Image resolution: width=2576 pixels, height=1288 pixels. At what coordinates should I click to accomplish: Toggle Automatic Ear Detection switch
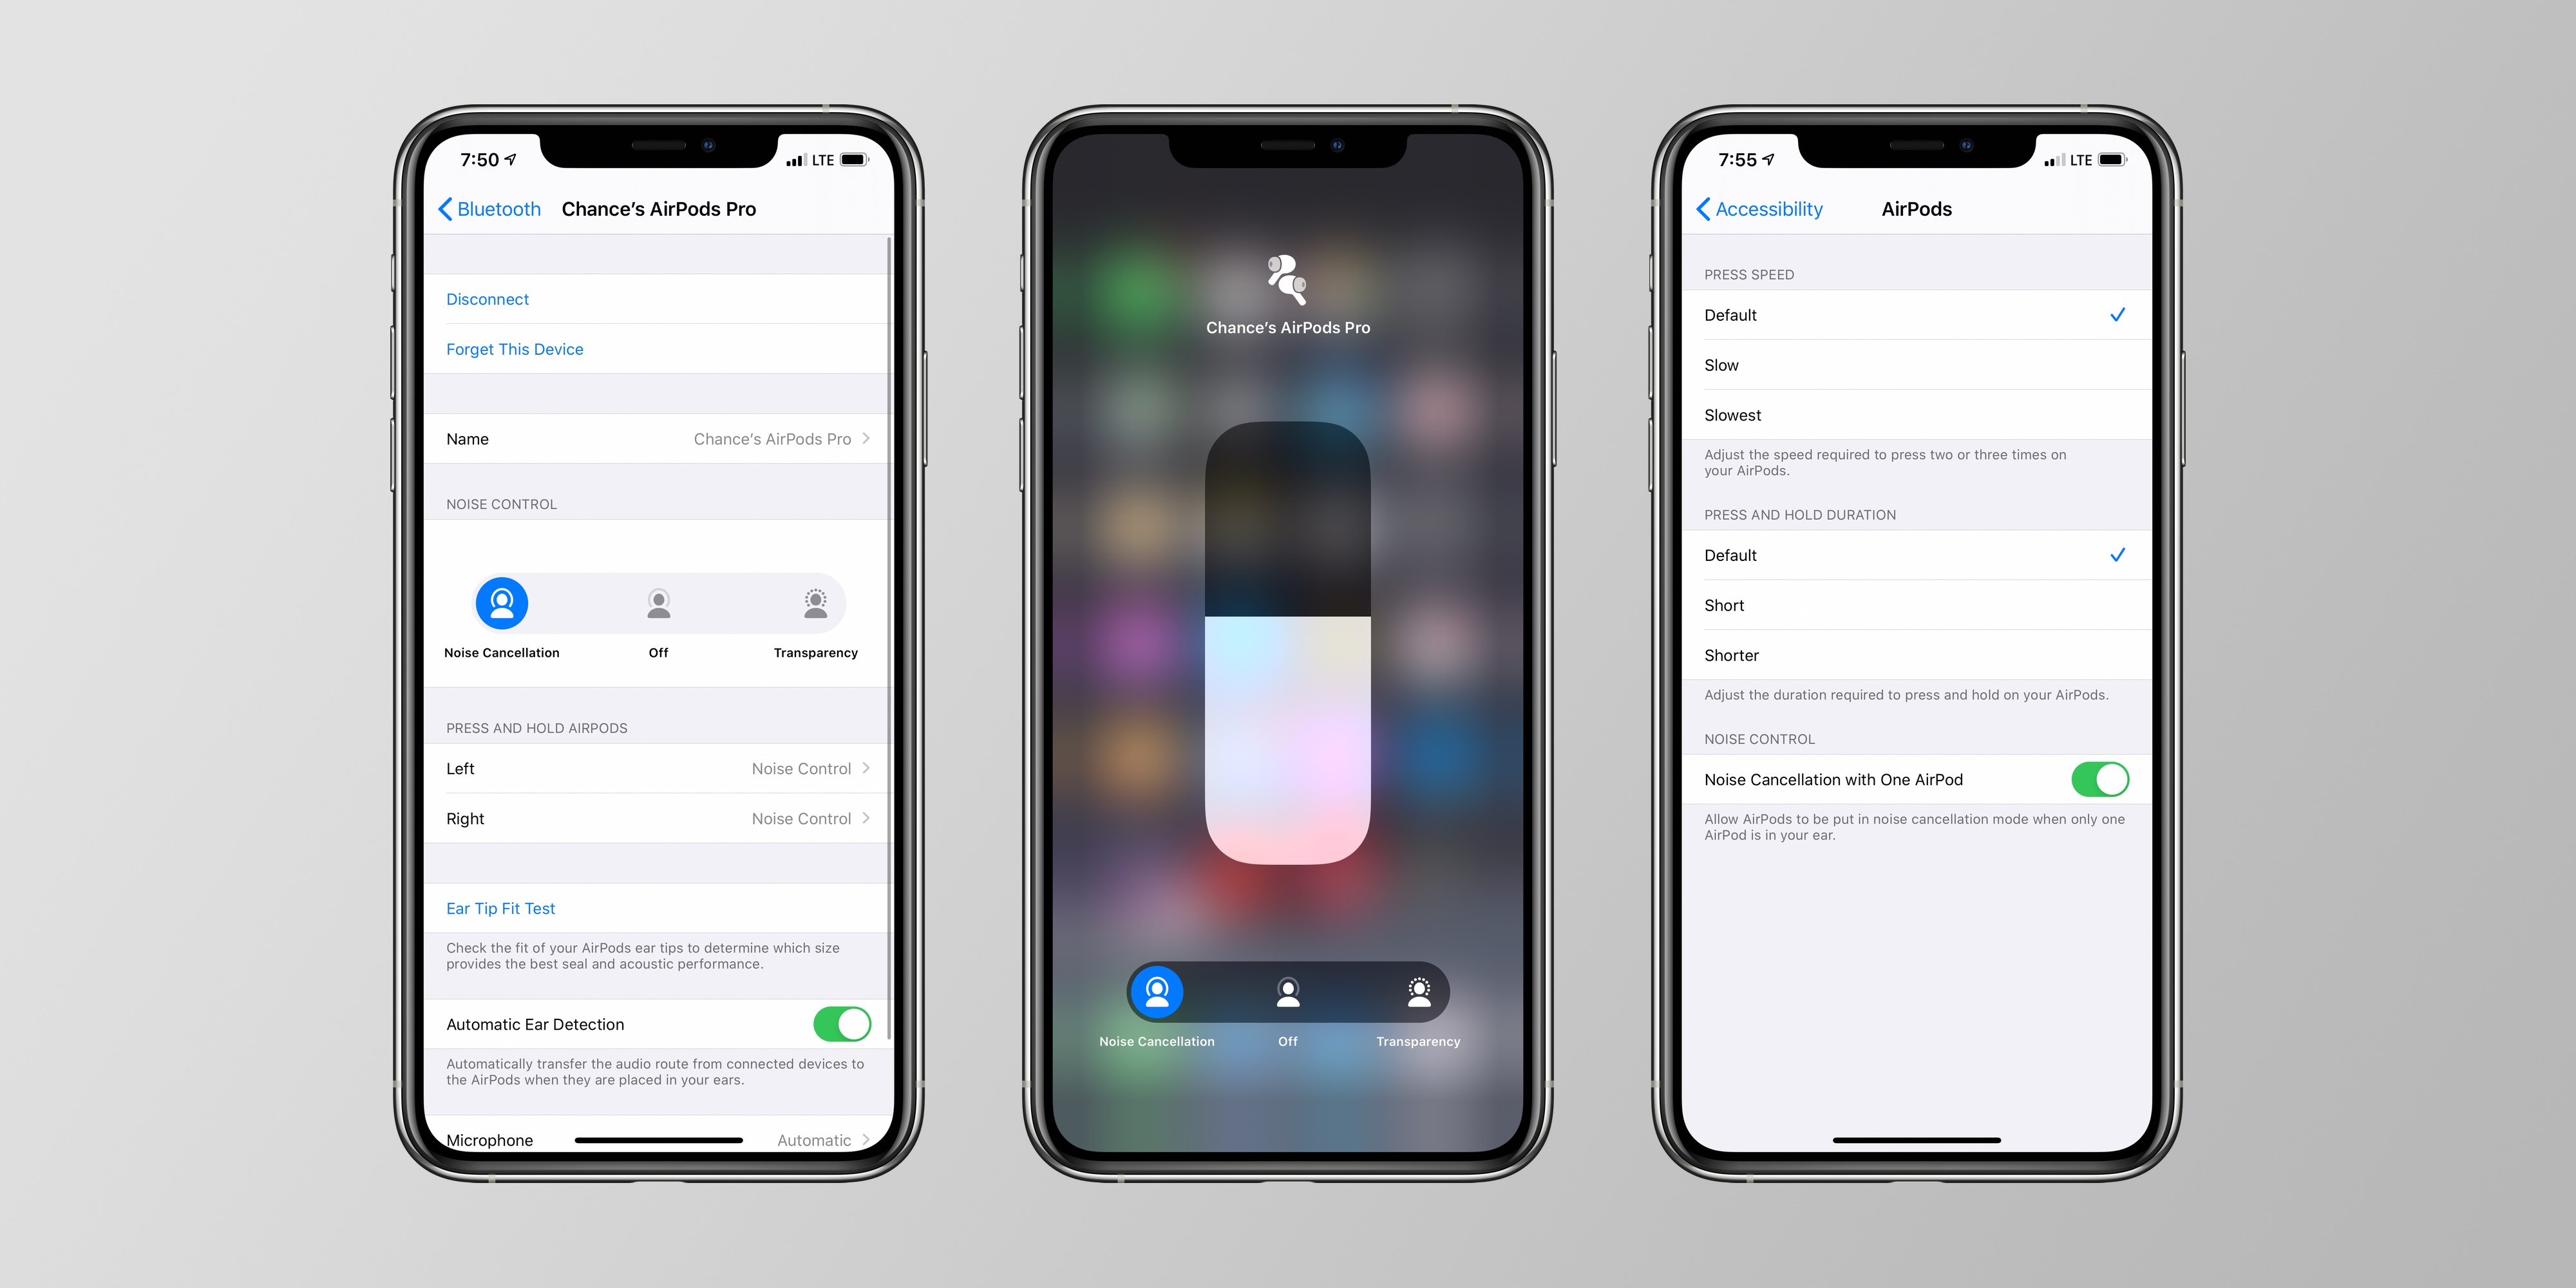coord(838,1025)
